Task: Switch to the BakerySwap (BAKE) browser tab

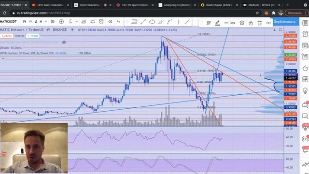Action: 219,5
